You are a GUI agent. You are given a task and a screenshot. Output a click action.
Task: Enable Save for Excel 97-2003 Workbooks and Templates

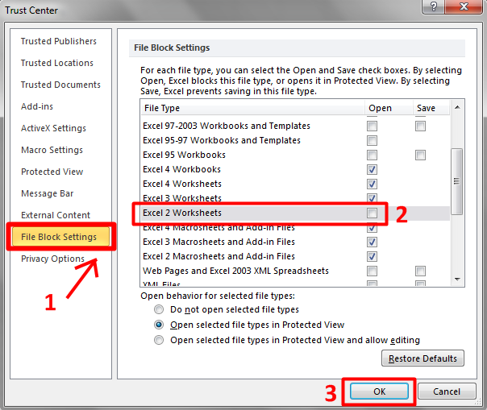[420, 126]
